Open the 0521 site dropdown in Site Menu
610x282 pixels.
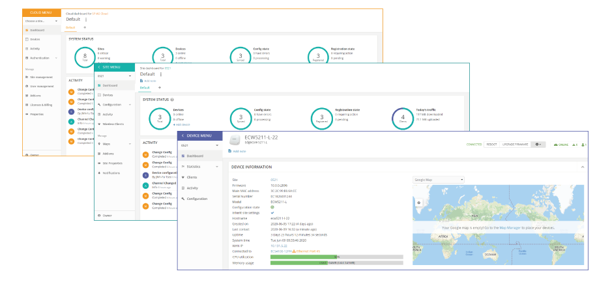point(115,76)
